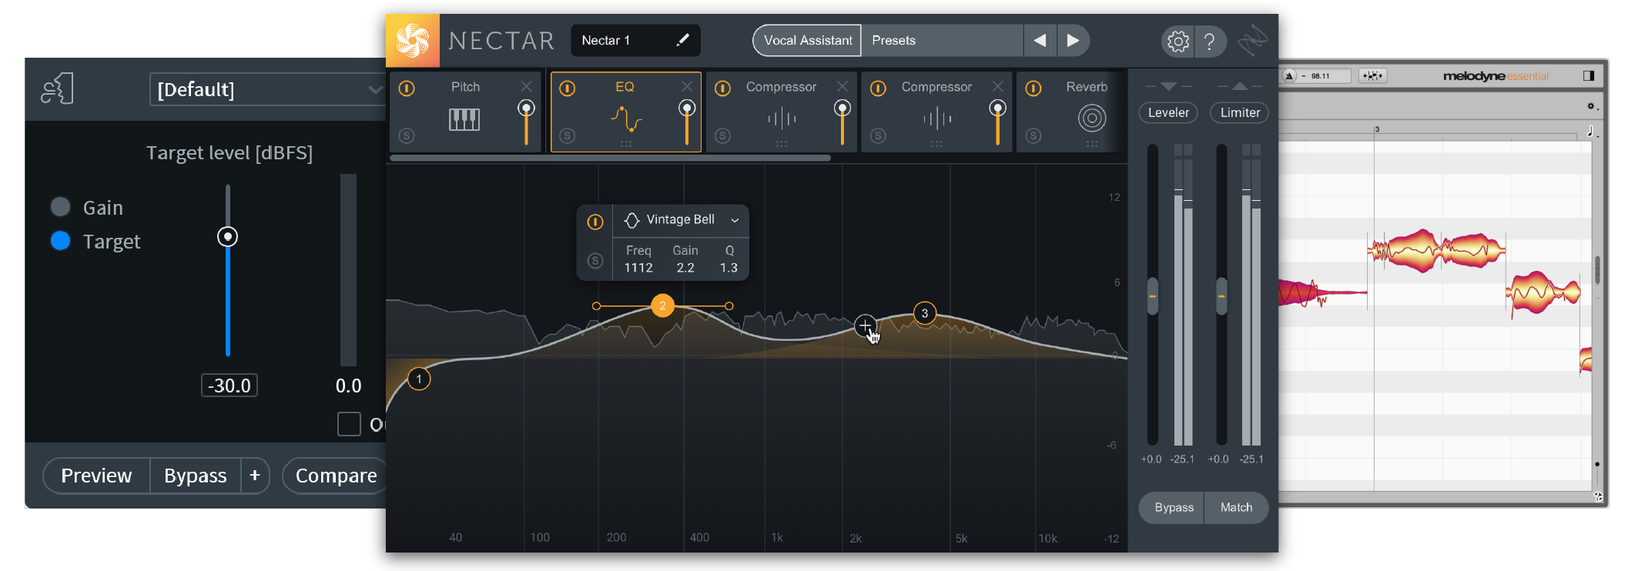Open Nectar settings with the gear icon
The height and width of the screenshot is (571, 1628).
[1177, 42]
